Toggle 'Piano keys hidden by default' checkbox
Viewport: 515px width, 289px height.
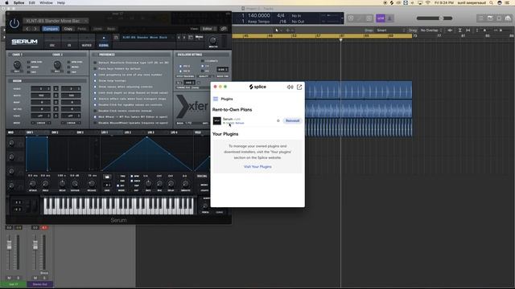(x=95, y=69)
